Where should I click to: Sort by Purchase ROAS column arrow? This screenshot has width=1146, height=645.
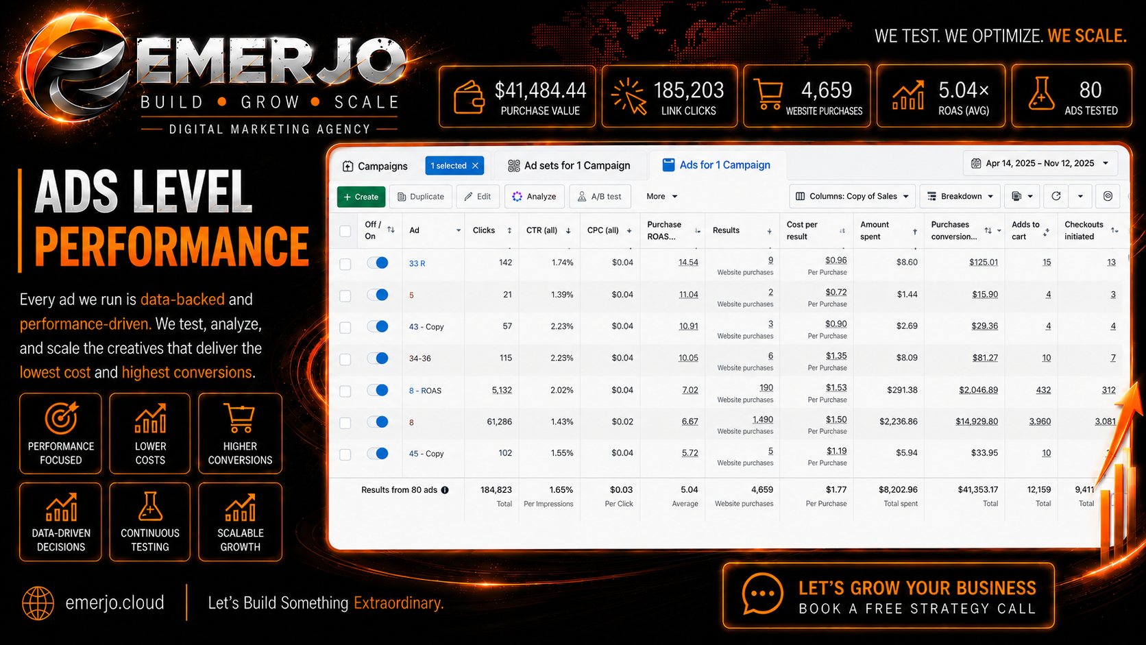pos(698,231)
